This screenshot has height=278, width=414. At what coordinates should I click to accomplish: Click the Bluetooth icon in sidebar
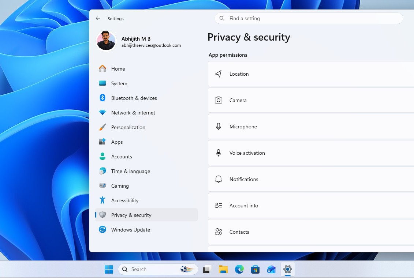102,98
